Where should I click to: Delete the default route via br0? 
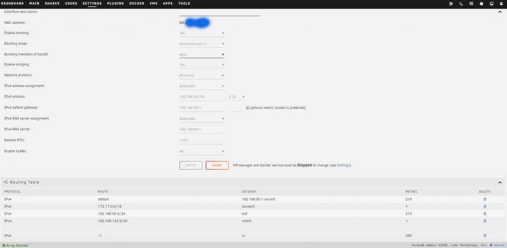(485, 199)
